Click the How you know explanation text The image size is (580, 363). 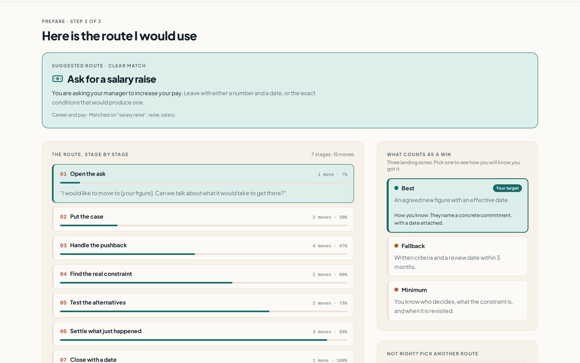[453, 219]
